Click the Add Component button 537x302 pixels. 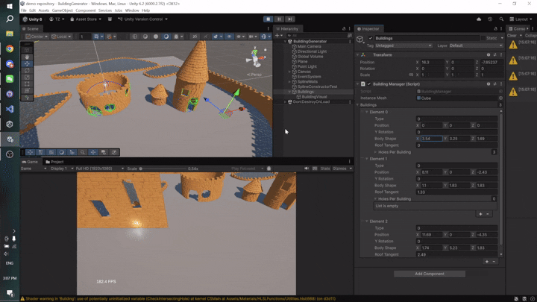click(429, 274)
